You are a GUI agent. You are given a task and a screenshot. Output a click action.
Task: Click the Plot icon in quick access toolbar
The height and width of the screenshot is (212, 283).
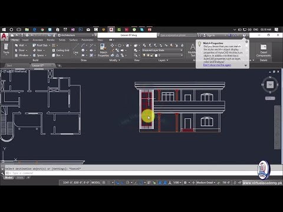(27, 35)
